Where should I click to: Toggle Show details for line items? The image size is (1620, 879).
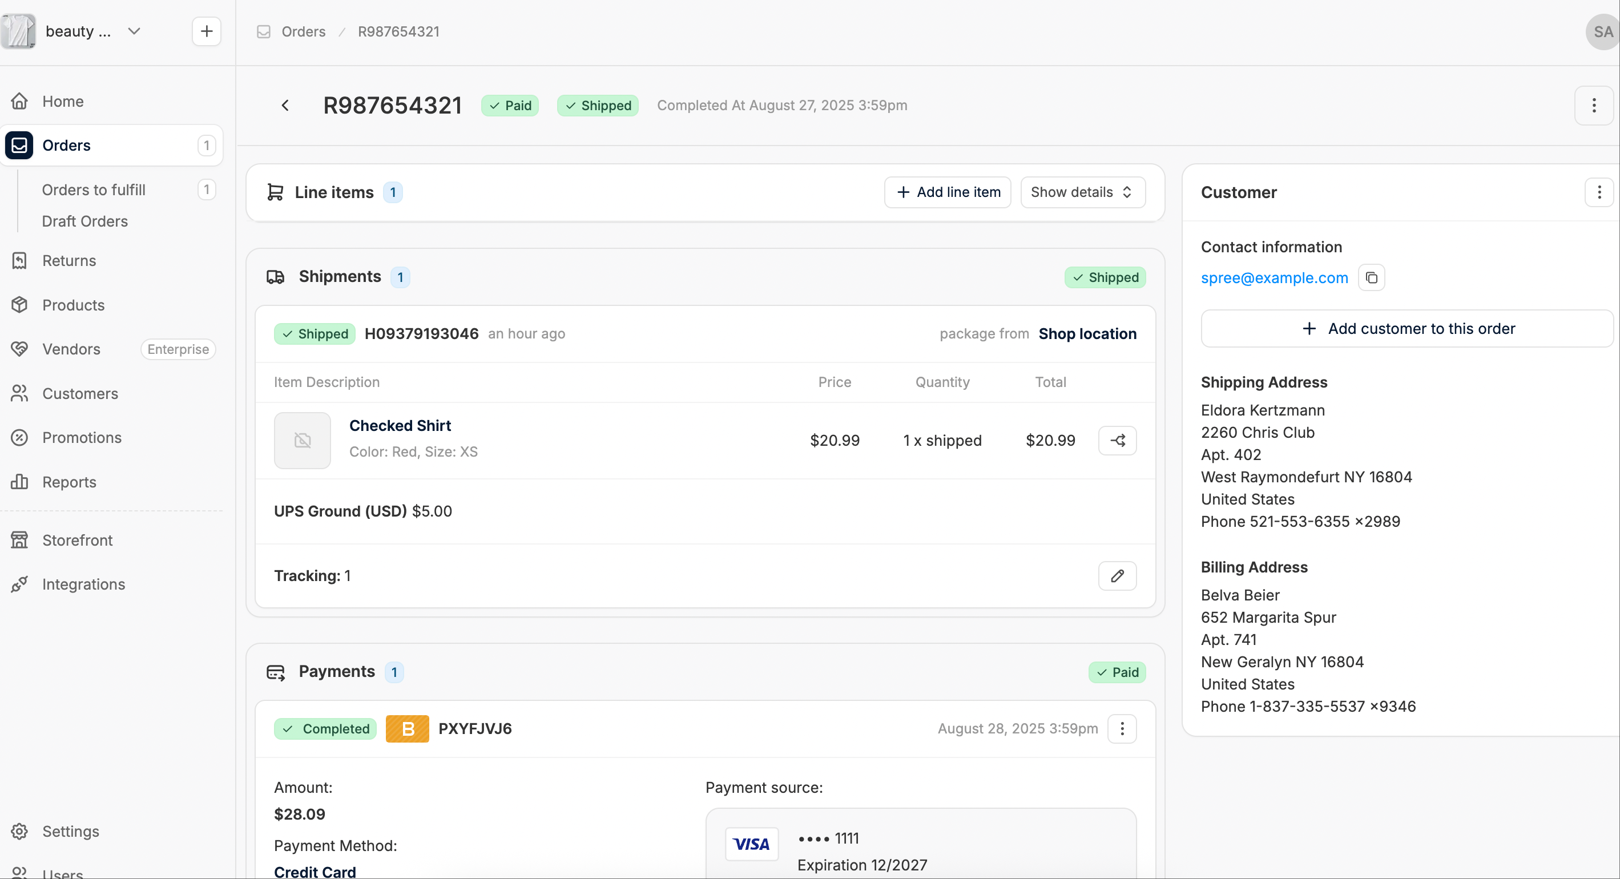(x=1082, y=192)
